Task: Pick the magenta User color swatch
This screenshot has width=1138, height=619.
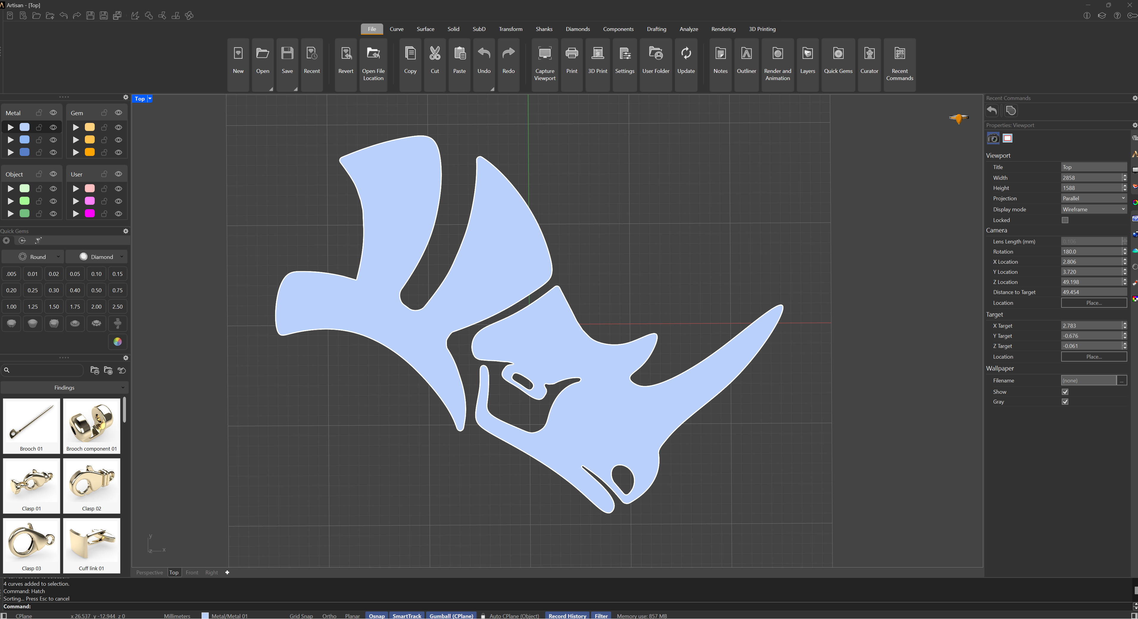Action: (x=90, y=213)
